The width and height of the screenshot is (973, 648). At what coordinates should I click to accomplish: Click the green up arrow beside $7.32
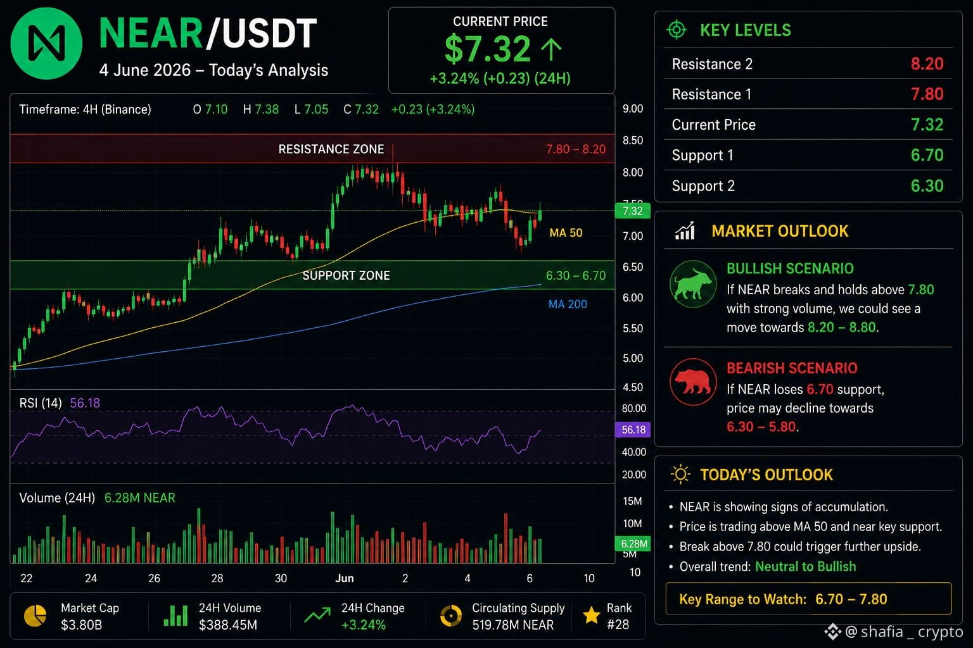click(551, 49)
